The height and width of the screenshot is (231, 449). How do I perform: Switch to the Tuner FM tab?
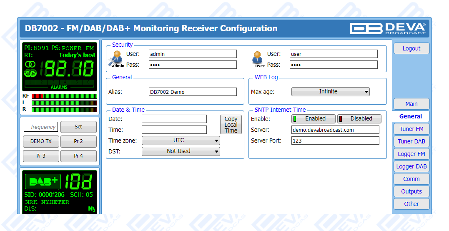pyautogui.click(x=411, y=129)
